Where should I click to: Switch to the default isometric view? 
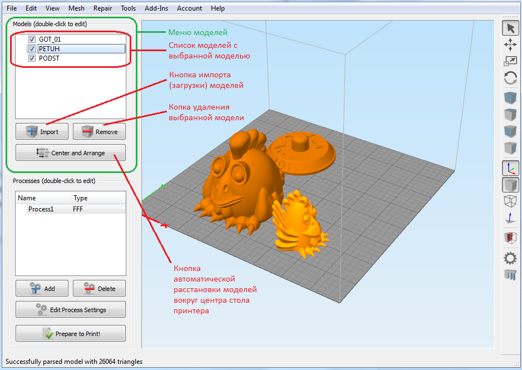point(510,97)
